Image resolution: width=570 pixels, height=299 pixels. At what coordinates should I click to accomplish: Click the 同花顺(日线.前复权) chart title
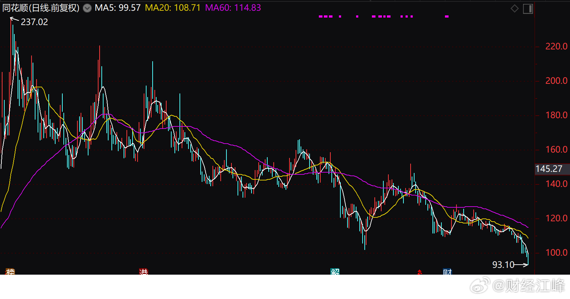pyautogui.click(x=41, y=8)
